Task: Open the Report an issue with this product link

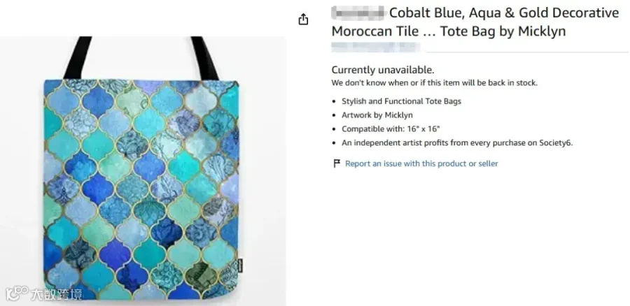Action: coord(421,163)
